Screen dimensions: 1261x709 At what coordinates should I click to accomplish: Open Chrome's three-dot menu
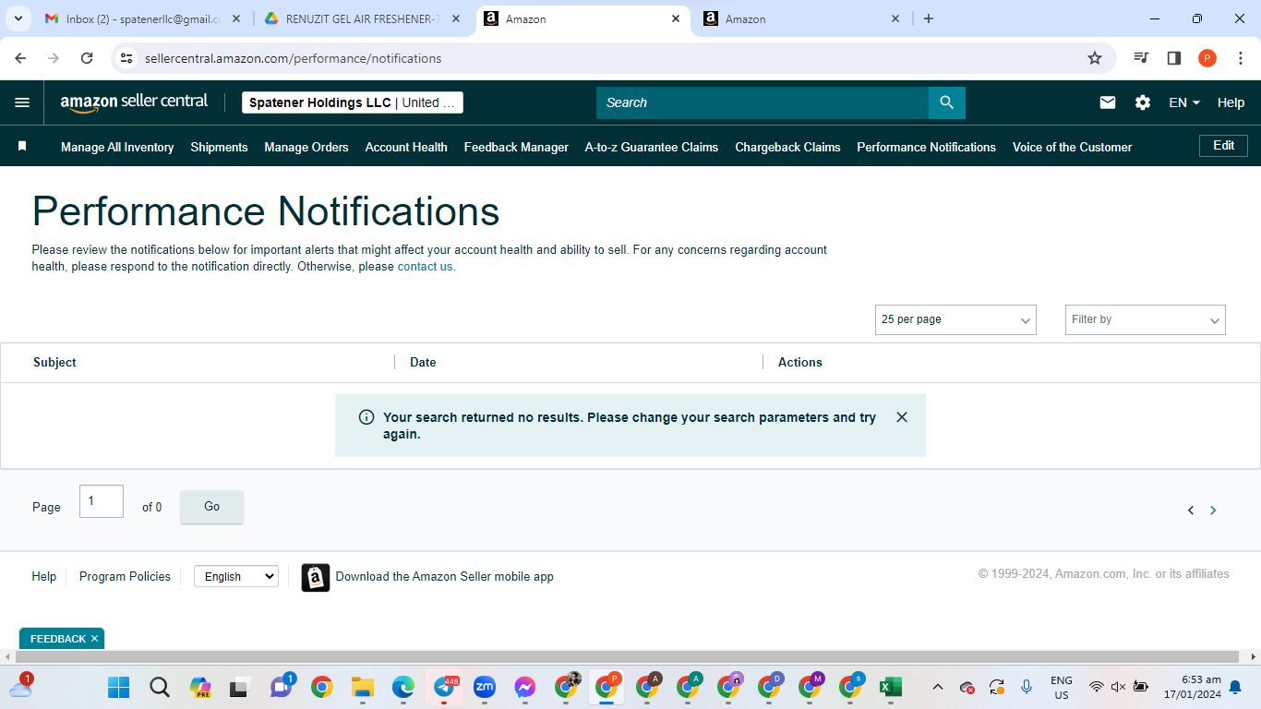click(x=1241, y=58)
